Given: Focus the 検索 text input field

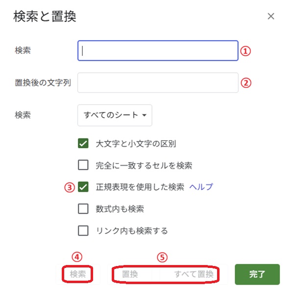Looking at the screenshot, I should (x=158, y=50).
